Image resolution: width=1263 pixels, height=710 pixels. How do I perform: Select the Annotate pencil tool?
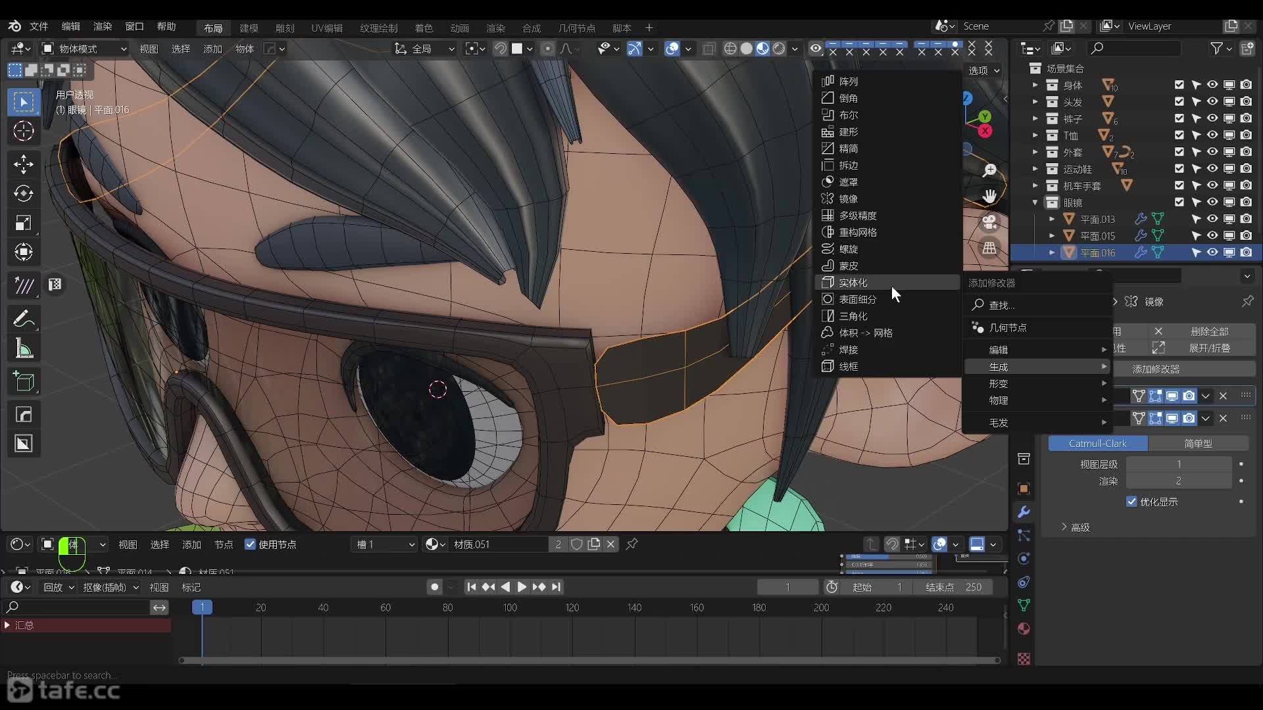tap(24, 319)
